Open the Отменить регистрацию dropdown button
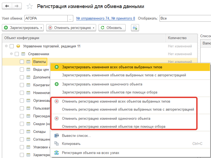The height and width of the screenshot is (158, 211). click(71, 28)
